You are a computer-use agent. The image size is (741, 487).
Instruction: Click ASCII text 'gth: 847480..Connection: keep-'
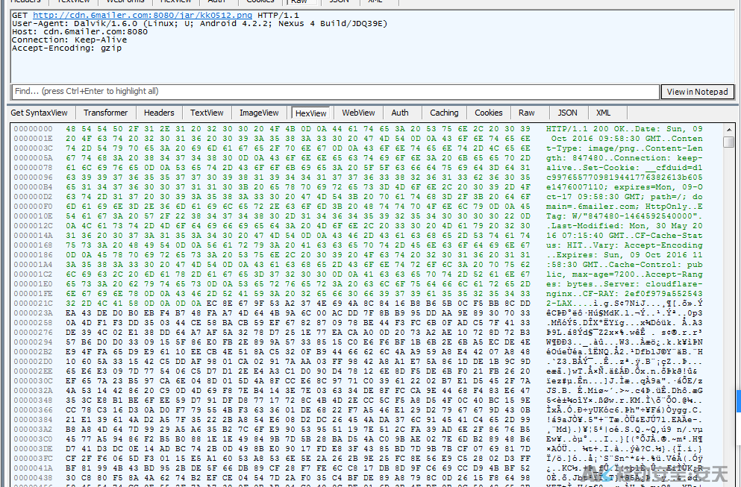625,158
